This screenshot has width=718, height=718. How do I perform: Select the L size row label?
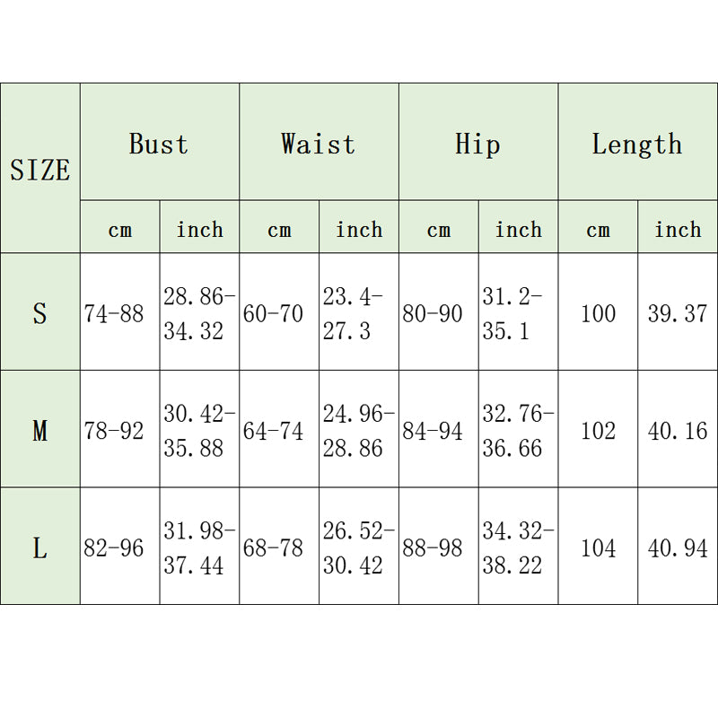40,547
